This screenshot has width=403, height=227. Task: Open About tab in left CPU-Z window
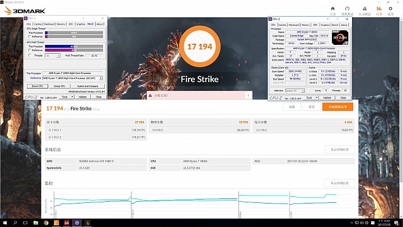coord(100,24)
